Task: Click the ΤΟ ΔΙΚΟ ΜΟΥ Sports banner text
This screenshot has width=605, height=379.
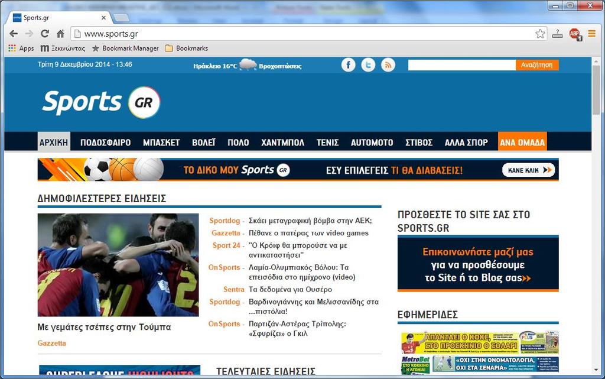Action: pos(236,170)
